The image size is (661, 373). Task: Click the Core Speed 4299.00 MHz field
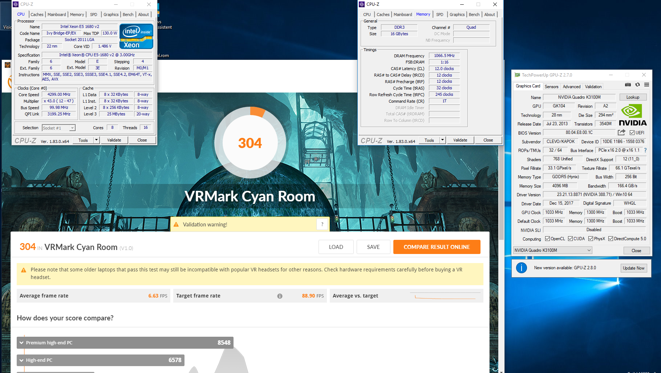tap(59, 95)
